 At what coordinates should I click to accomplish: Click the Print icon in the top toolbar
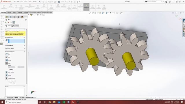pos(59,2)
